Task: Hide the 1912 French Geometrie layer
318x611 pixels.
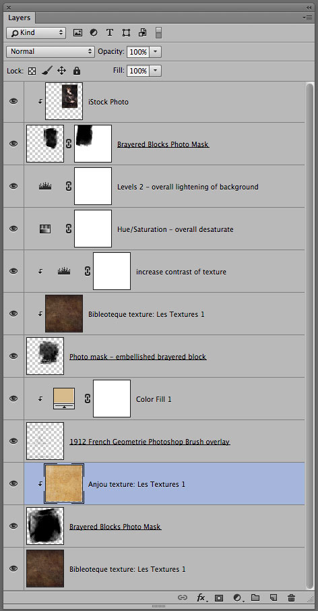Action: (13, 441)
